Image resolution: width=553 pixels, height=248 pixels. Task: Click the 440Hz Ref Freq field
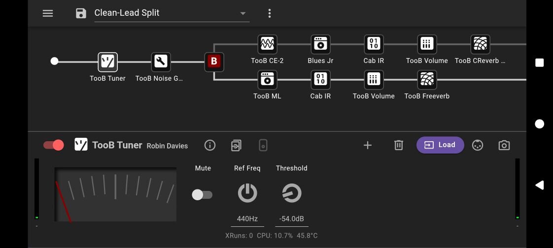click(x=247, y=219)
